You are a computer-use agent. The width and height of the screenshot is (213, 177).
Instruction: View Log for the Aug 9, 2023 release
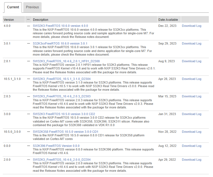199,61
